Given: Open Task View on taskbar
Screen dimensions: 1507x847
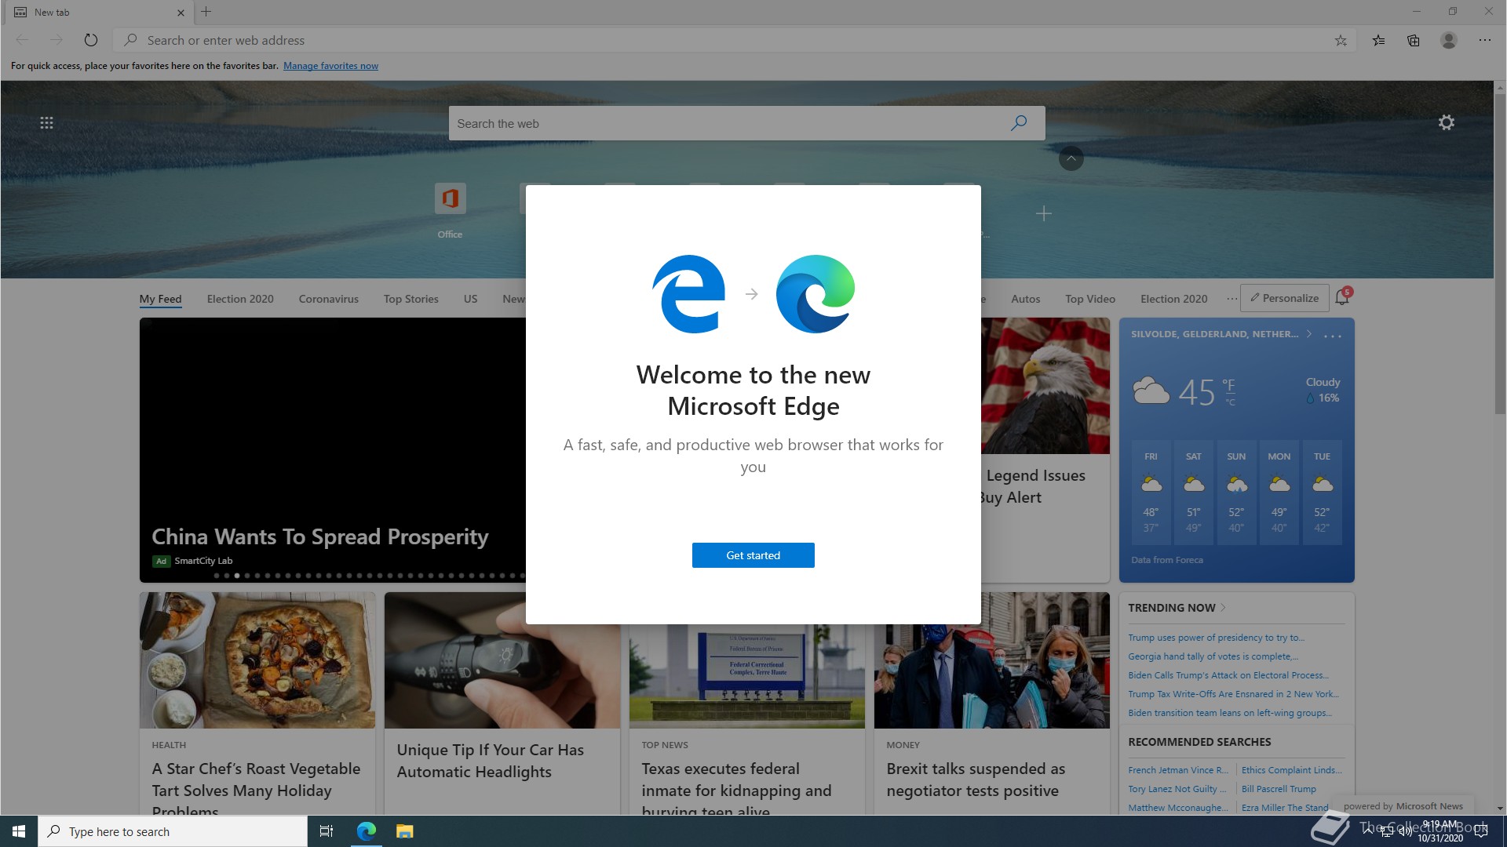Looking at the screenshot, I should (x=327, y=831).
